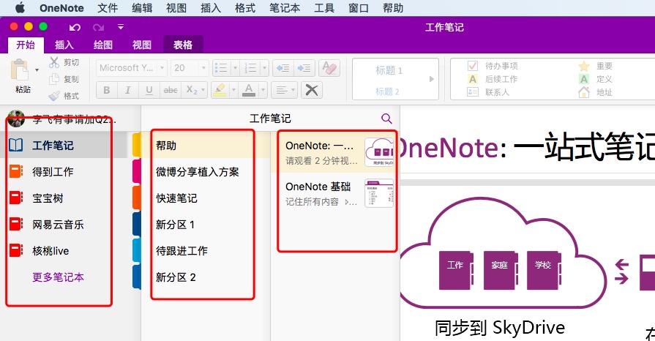This screenshot has height=341, width=655.
Task: Apply font color with A icon
Action: (x=249, y=90)
